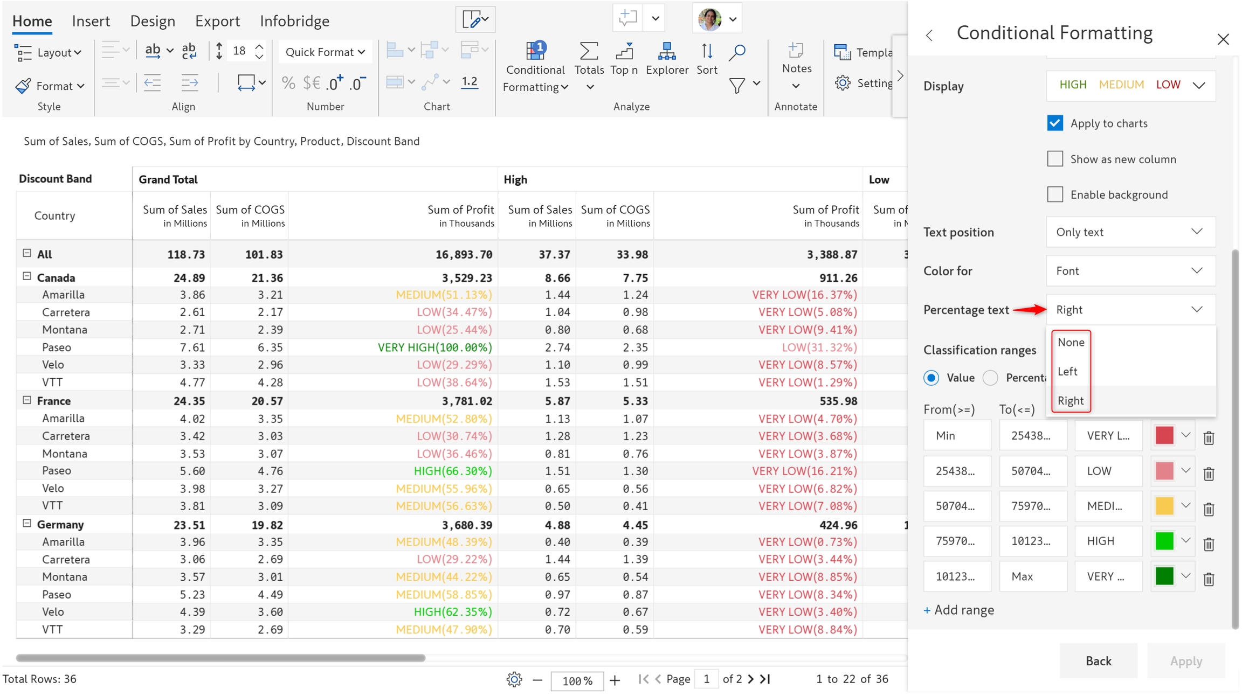
Task: Select Left in percentage text list
Action: tap(1067, 371)
